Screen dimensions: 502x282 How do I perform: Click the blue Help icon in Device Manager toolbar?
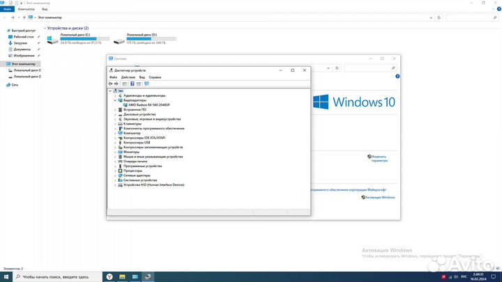click(x=132, y=84)
